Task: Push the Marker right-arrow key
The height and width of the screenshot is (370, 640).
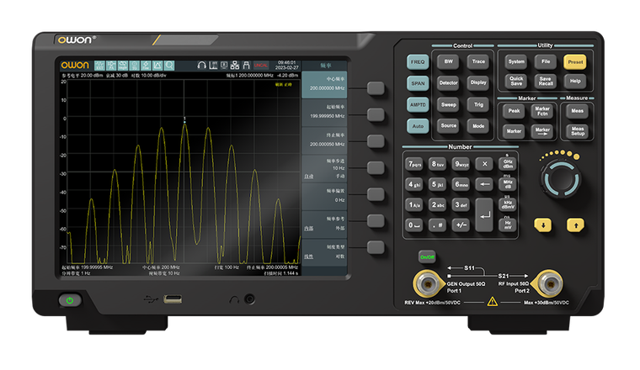Action: (x=542, y=131)
